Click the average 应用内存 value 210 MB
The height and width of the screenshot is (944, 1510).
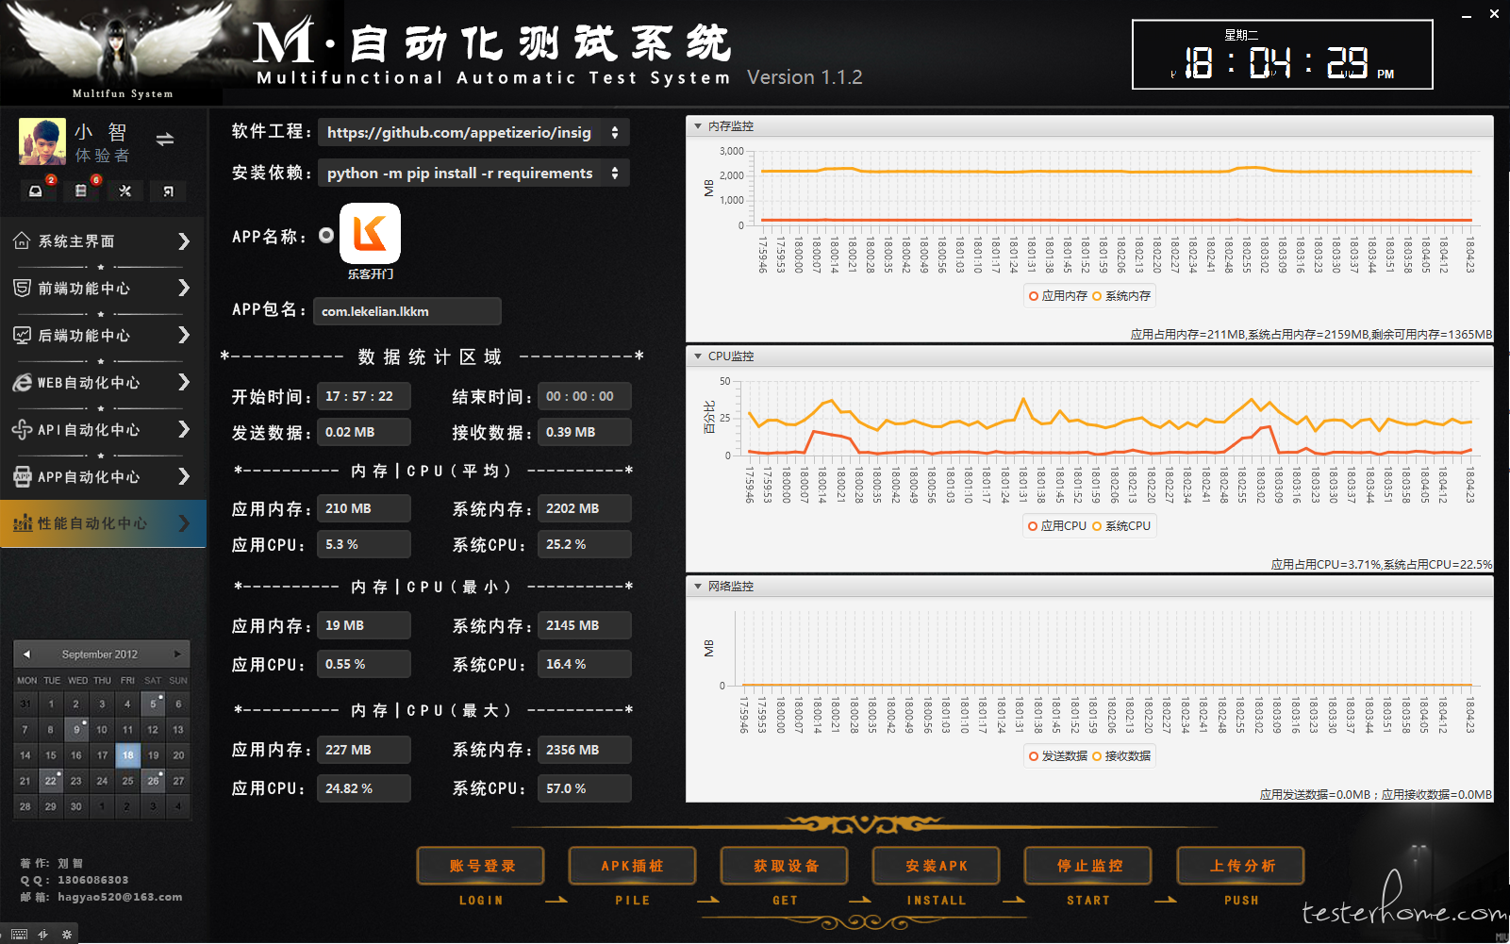point(364,508)
